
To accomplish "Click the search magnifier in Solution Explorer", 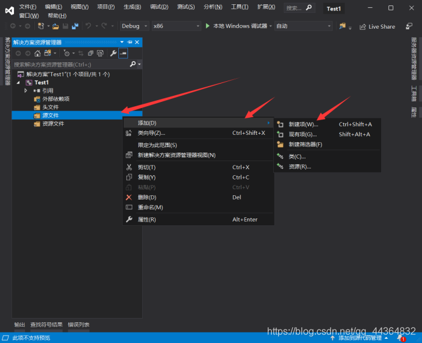I will tap(133, 64).
